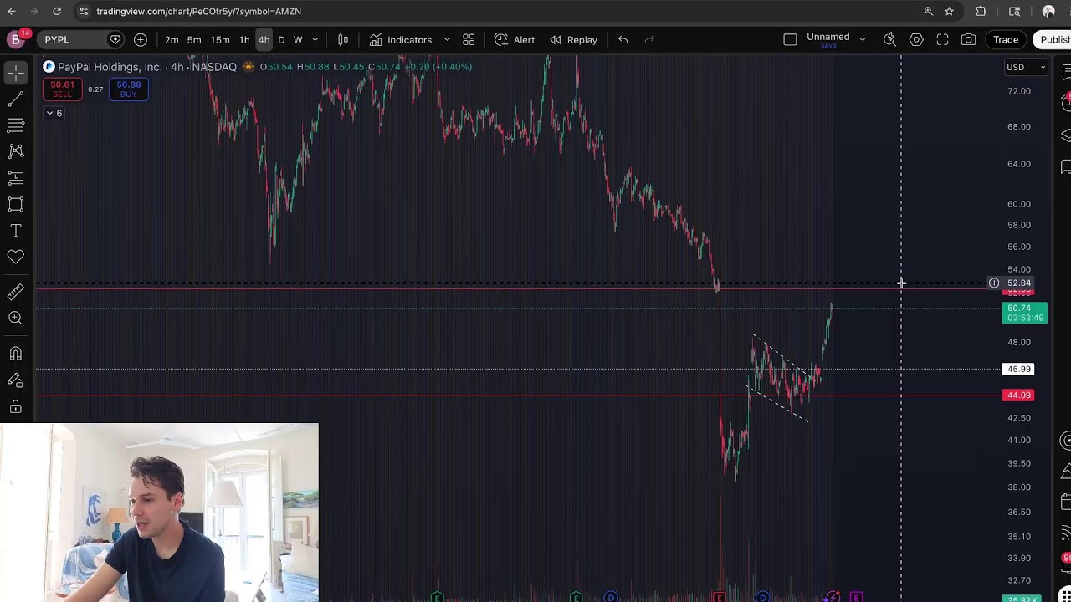
Task: Add a symbol to compare
Action: 141,39
